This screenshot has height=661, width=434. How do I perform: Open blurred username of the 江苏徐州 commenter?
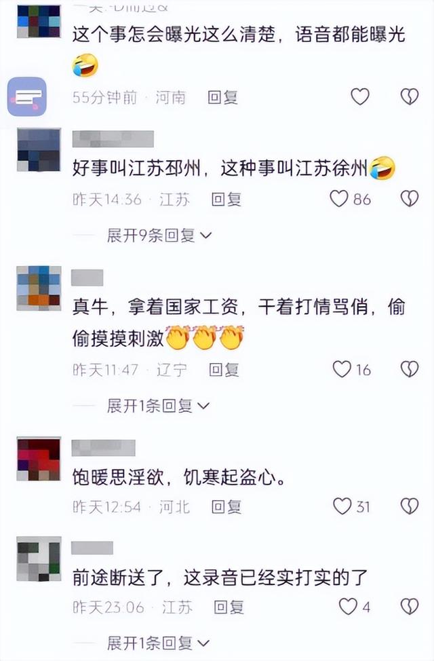[113, 139]
